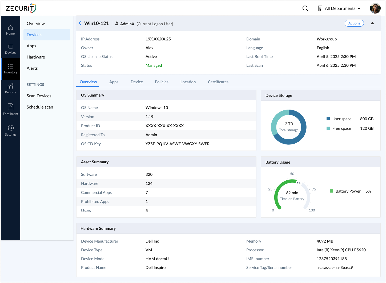Open Reports from the sidebar rail
This screenshot has width=386, height=283.
point(10,88)
